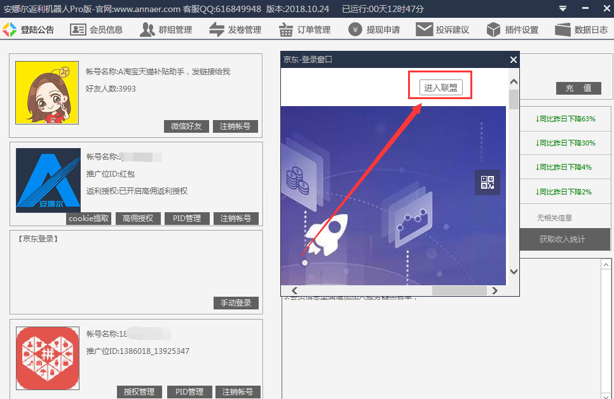This screenshot has height=399, width=614.
Task: Click the login dialog horizontal scrollbar thumb
Action: pos(460,290)
